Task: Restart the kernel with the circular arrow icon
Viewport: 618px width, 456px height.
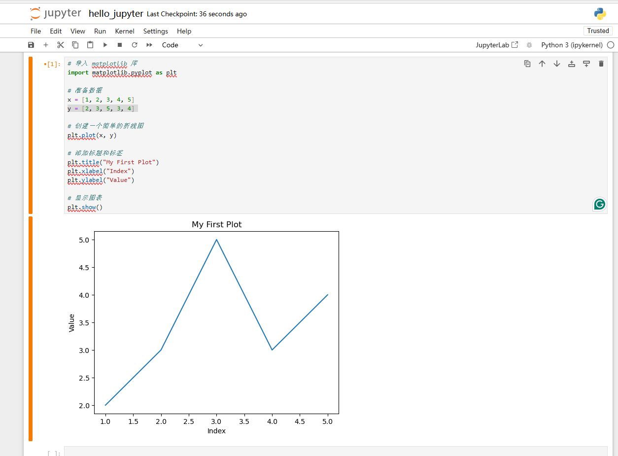Action: pos(135,45)
